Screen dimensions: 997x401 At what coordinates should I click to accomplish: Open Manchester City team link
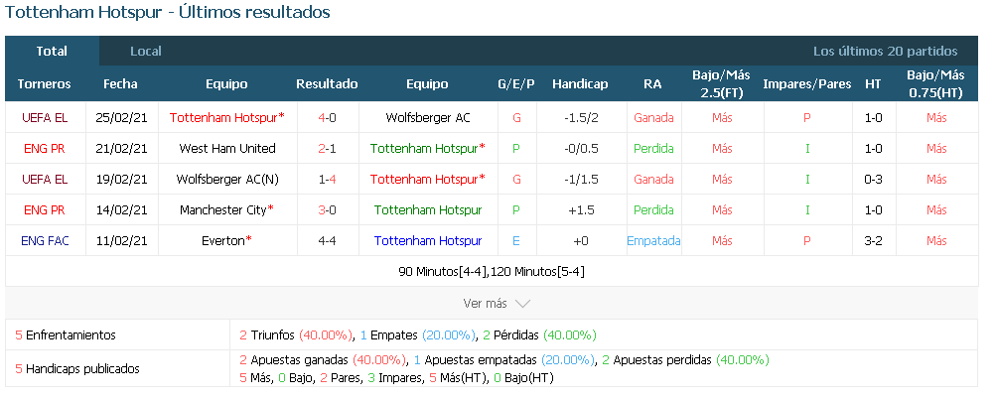coord(227,209)
